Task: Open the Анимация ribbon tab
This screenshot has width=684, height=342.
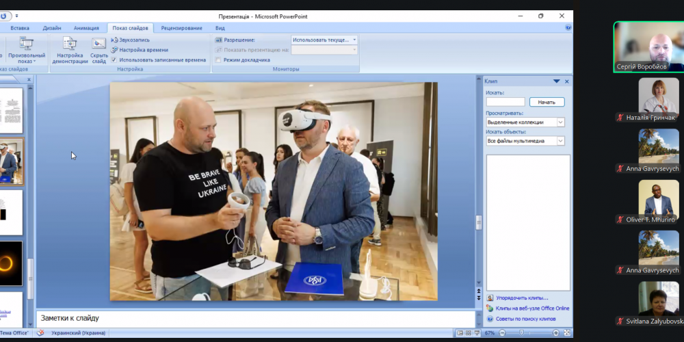Action: (86, 28)
